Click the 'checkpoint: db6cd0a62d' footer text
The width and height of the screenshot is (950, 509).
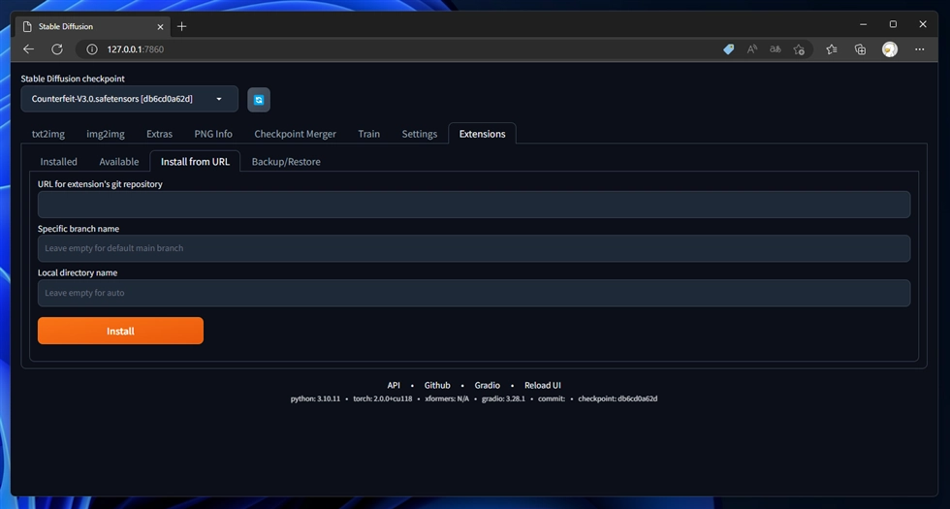coord(617,398)
